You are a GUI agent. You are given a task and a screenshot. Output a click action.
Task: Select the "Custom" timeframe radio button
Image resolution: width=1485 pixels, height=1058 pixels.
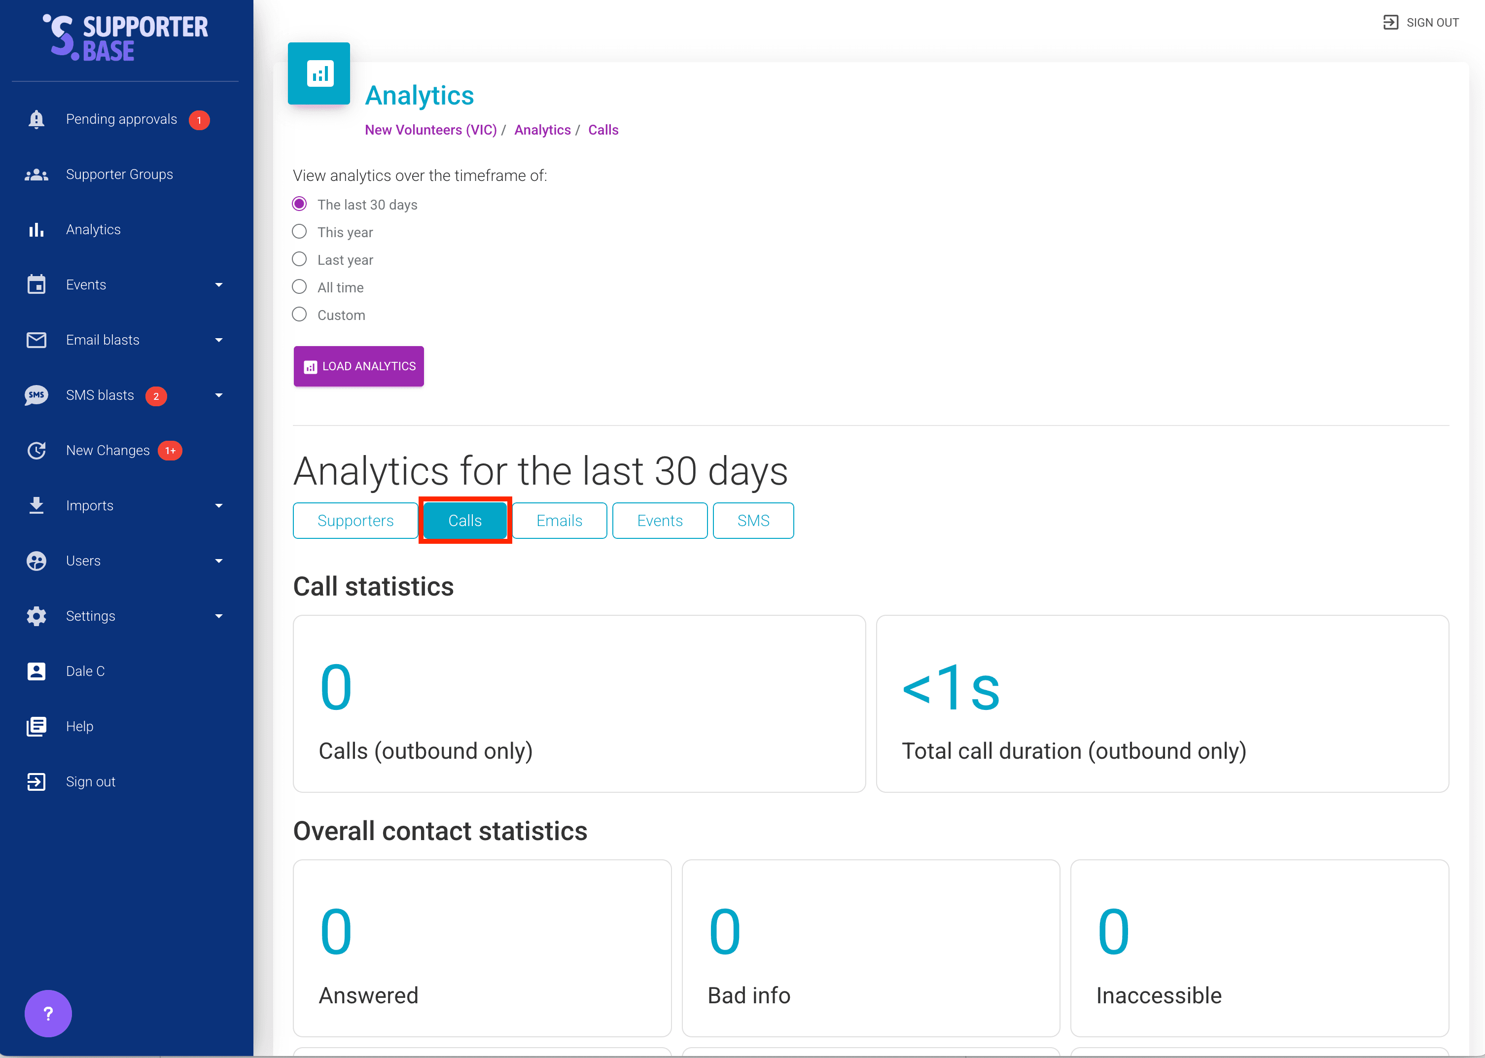pyautogui.click(x=300, y=315)
